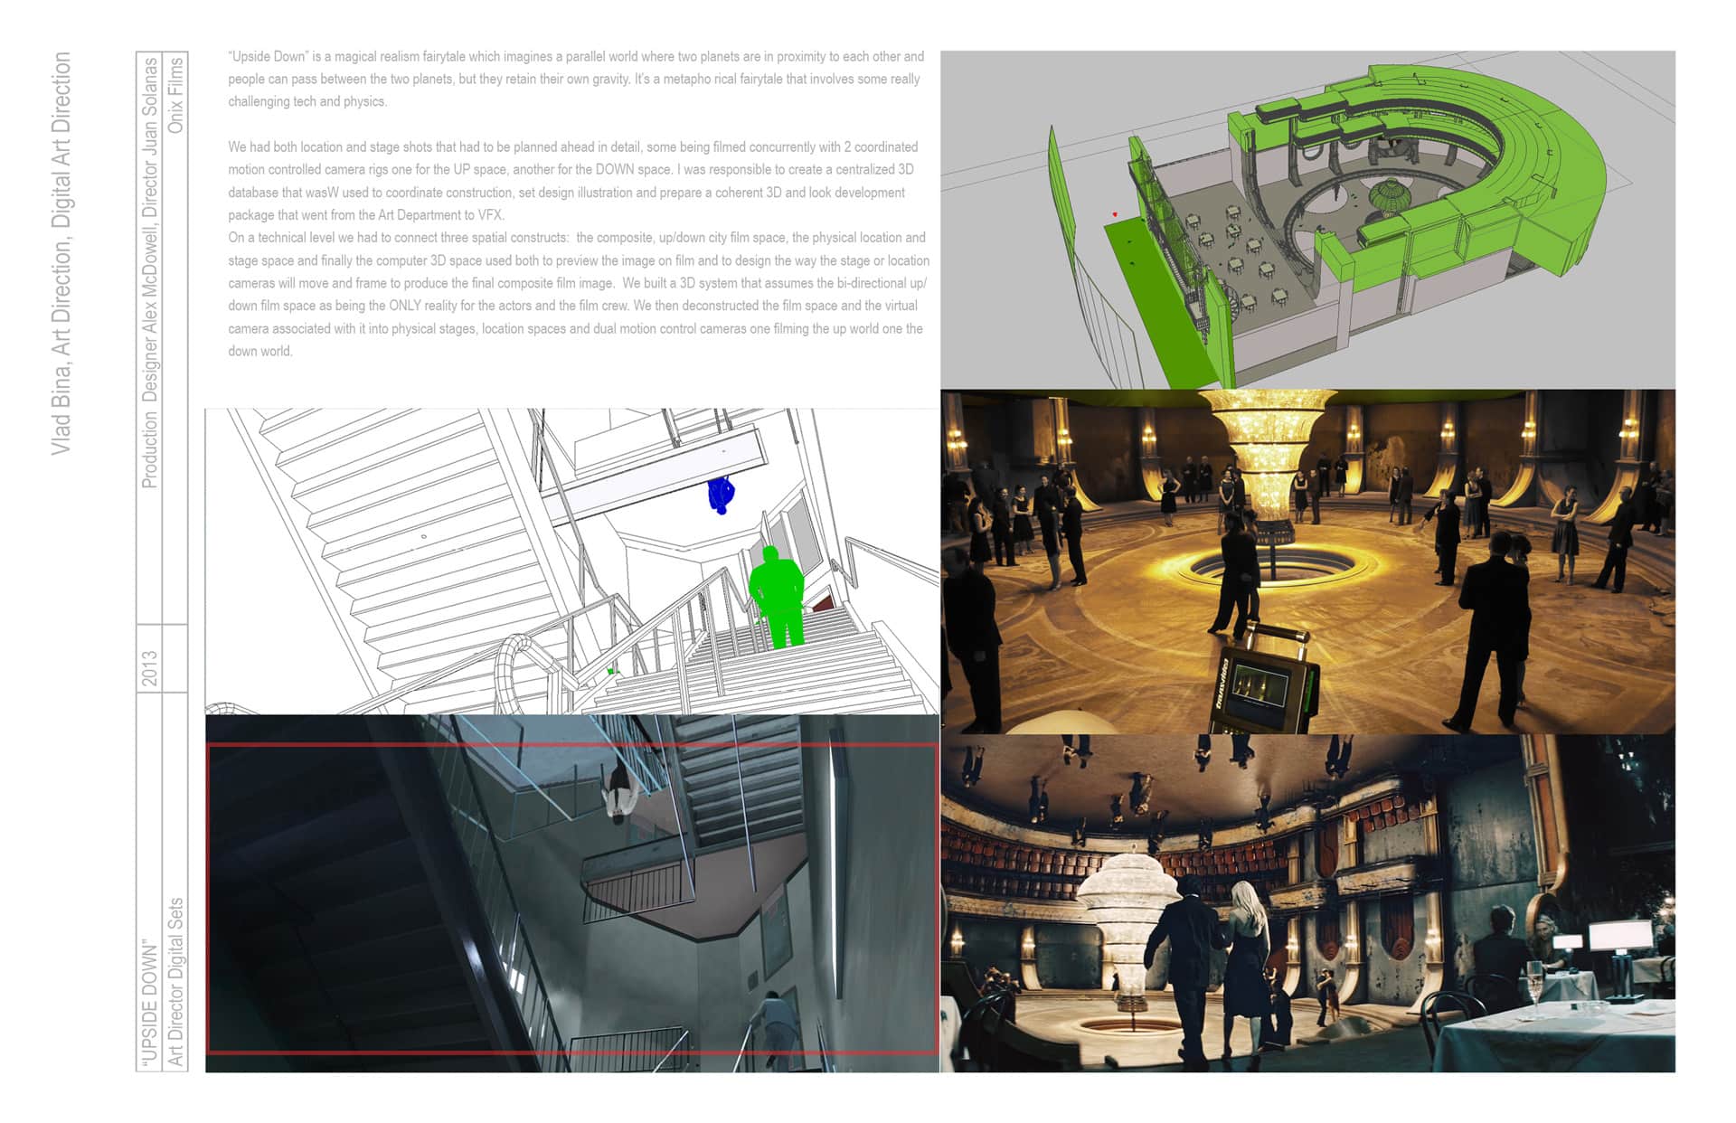The width and height of the screenshot is (1736, 1123).
Task: Collapse the 2013 year section
Action: [147, 666]
